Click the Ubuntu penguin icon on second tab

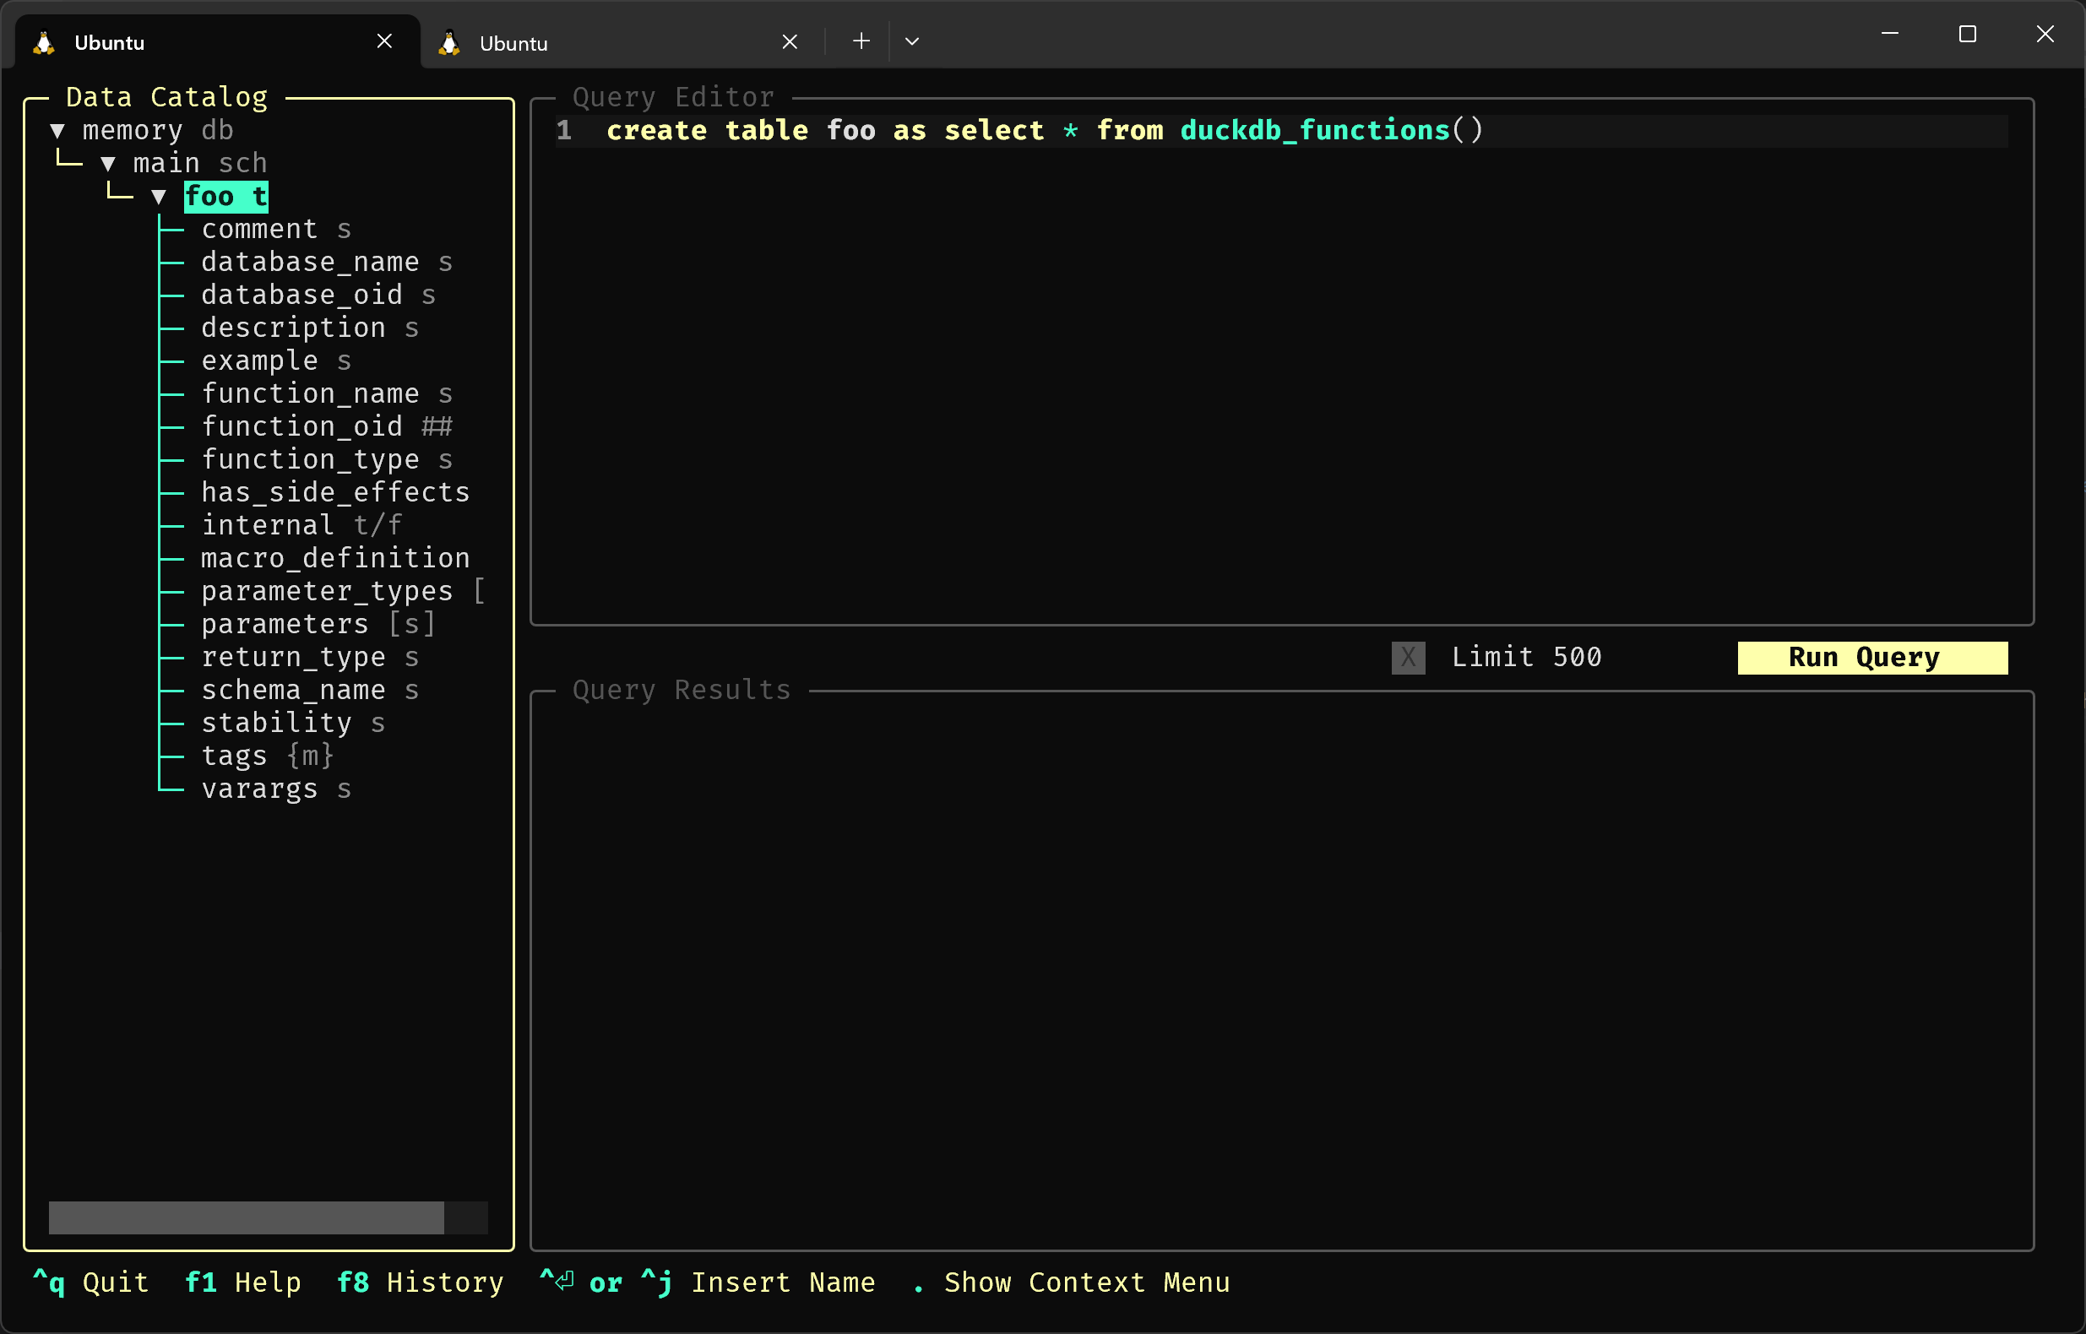(x=448, y=41)
